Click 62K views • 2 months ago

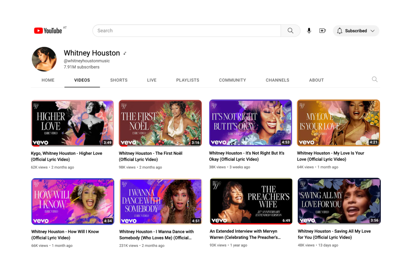coord(52,167)
